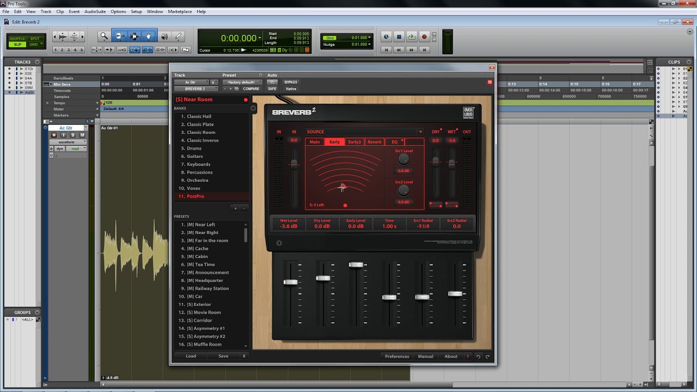Viewport: 697px width, 392px height.
Task: Enable Grid edit mode
Action: (34, 44)
